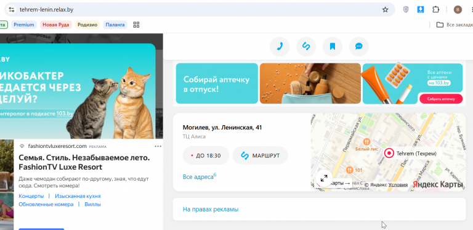Open the three-dot menu of FashionTV ad

(x=158, y=146)
